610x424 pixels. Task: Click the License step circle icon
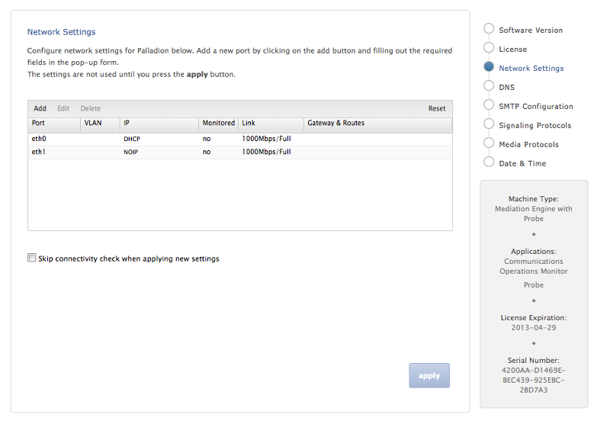click(489, 48)
